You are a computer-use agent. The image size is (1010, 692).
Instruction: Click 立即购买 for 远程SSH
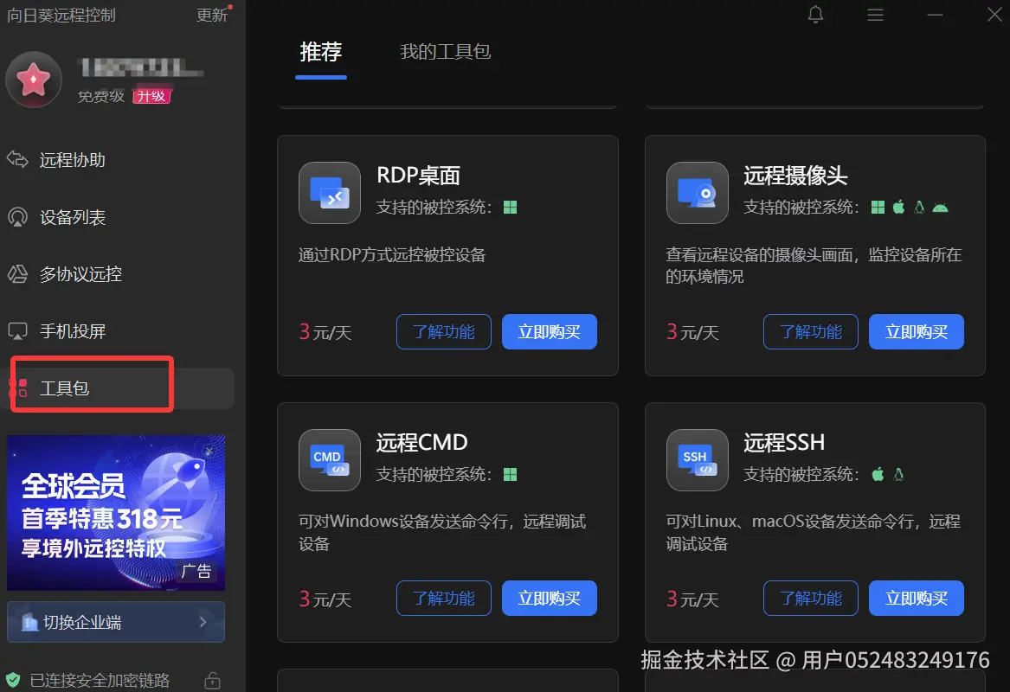pos(917,598)
